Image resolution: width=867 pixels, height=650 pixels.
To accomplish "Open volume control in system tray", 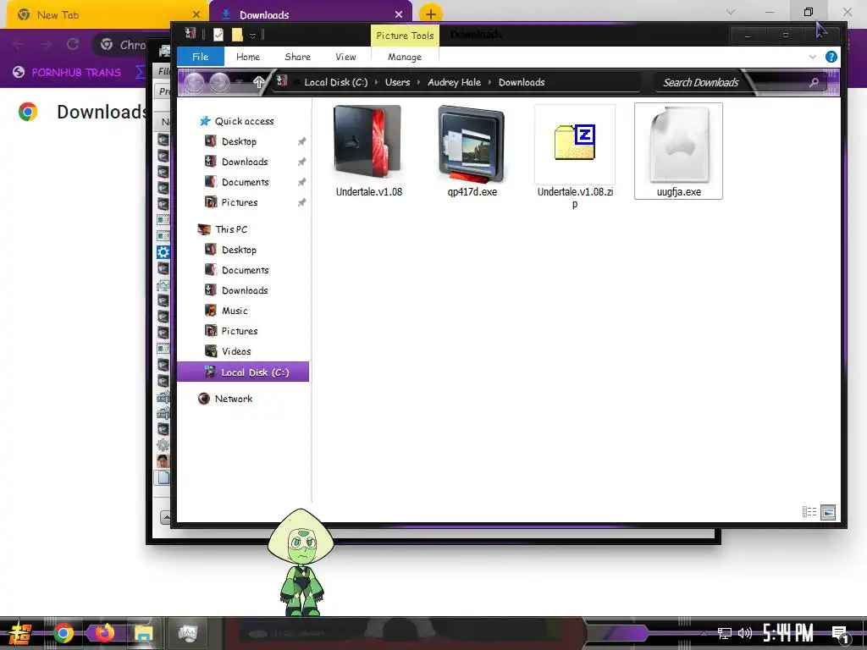I will (745, 633).
